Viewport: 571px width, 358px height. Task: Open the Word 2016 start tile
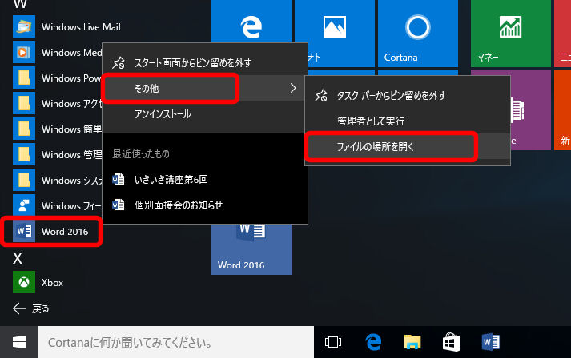[x=251, y=249]
